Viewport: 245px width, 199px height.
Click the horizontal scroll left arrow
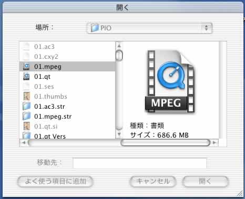24,143
